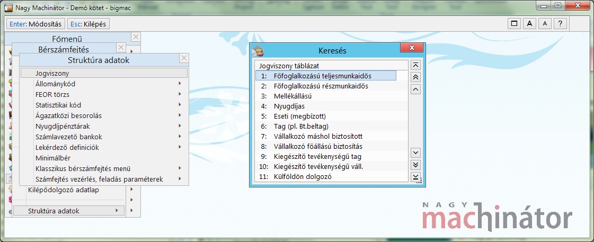The width and height of the screenshot is (594, 242).
Task: Move down one row in Keresés list
Action: pyautogui.click(x=416, y=153)
